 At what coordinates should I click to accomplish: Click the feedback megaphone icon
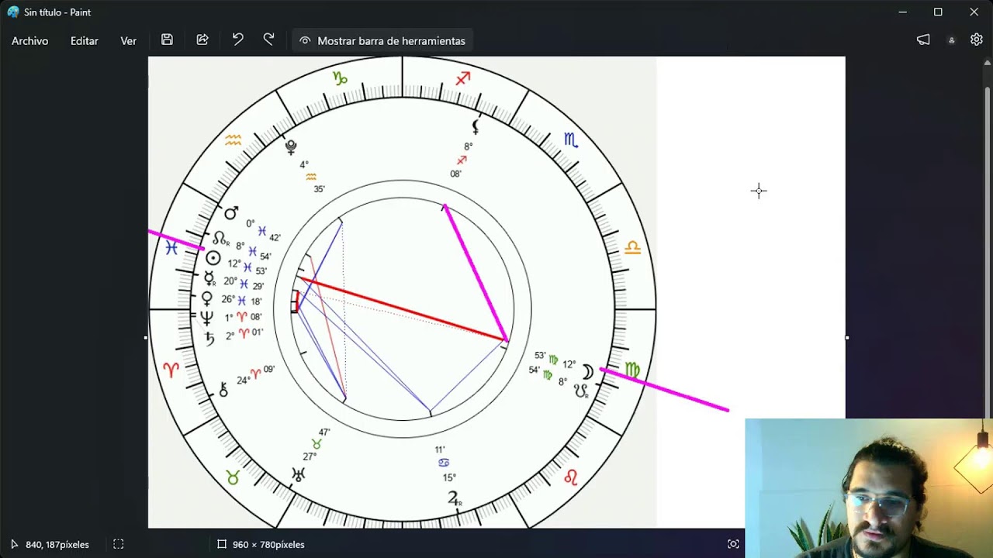923,40
